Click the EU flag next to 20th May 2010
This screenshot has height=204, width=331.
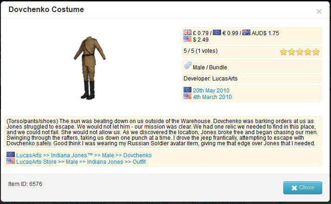pos(188,90)
